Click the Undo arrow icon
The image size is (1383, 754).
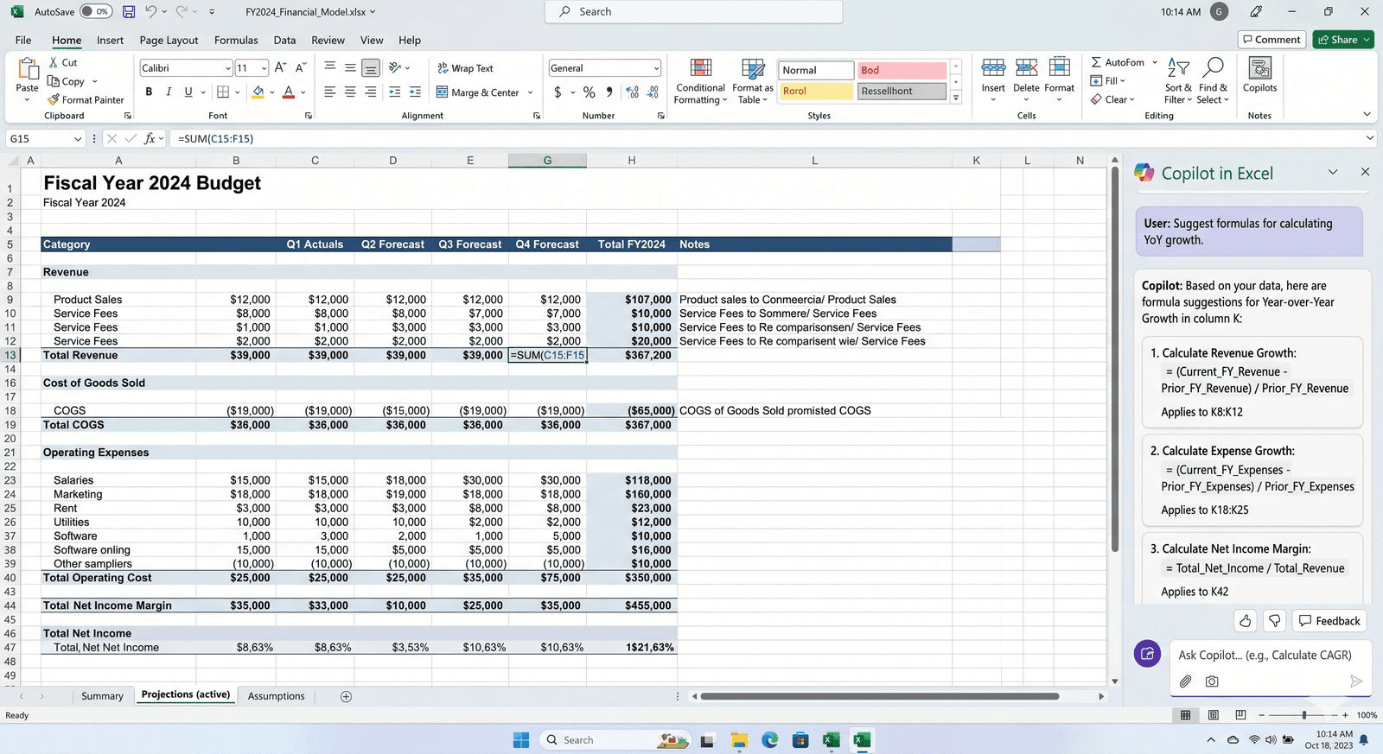[151, 12]
